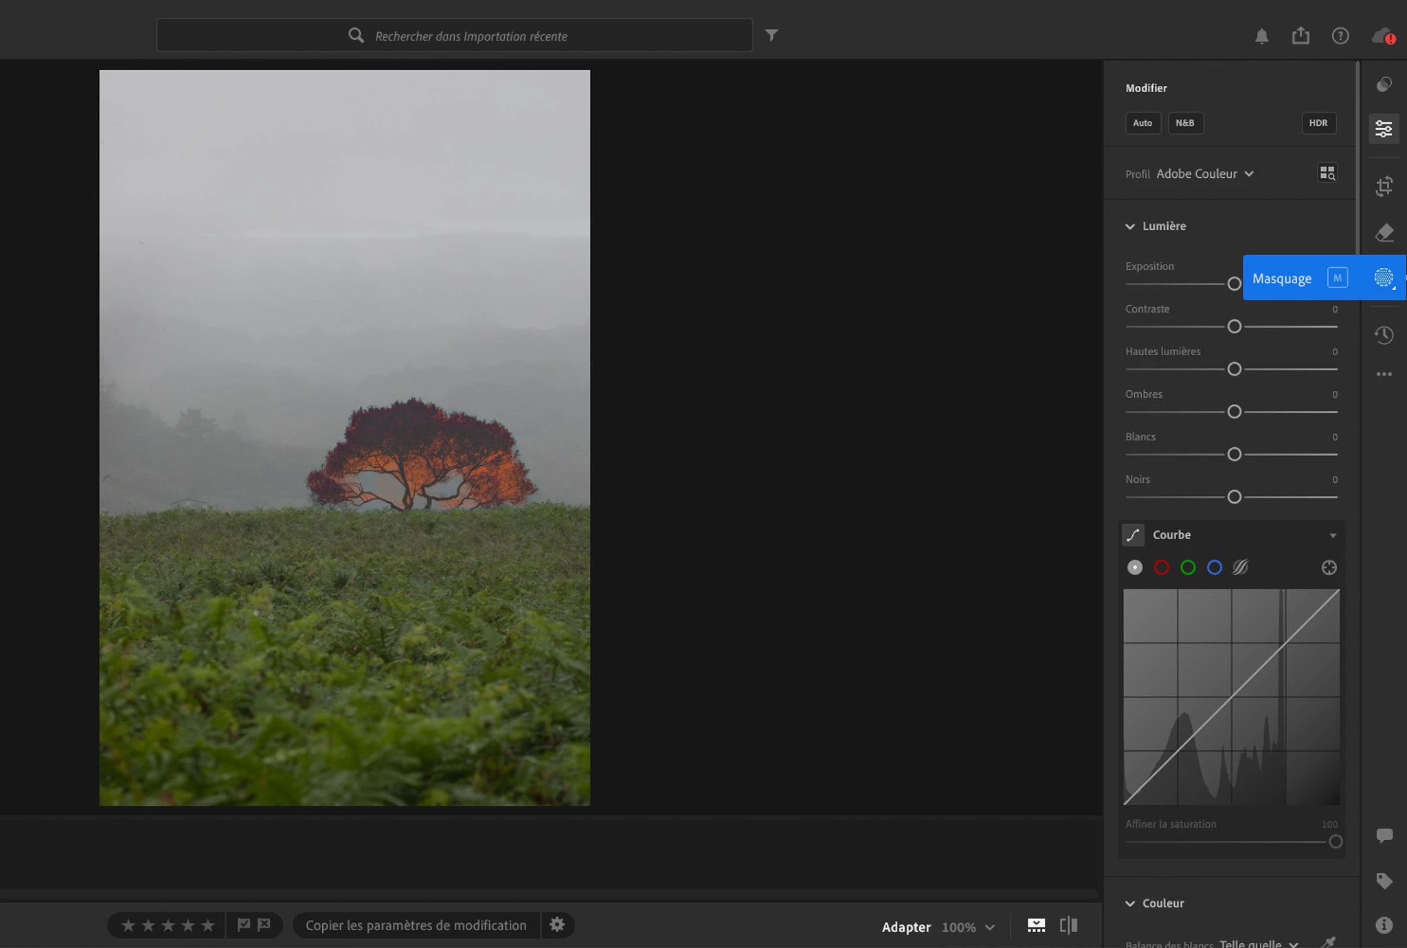Open the versions history icon
The height and width of the screenshot is (948, 1407).
pos(1384,335)
